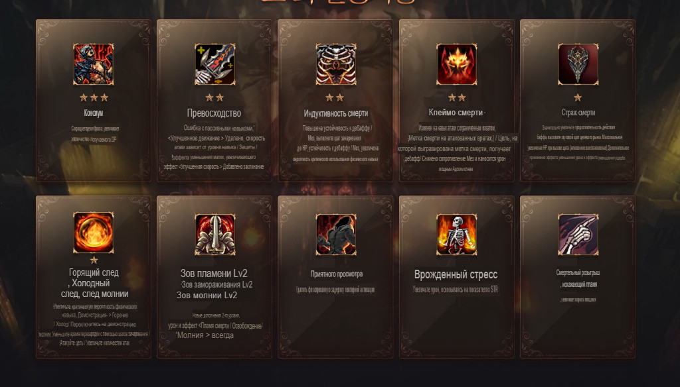Viewport: 680px width, 387px height.
Task: Open the Врожденный стресс card title
Action: tap(456, 274)
